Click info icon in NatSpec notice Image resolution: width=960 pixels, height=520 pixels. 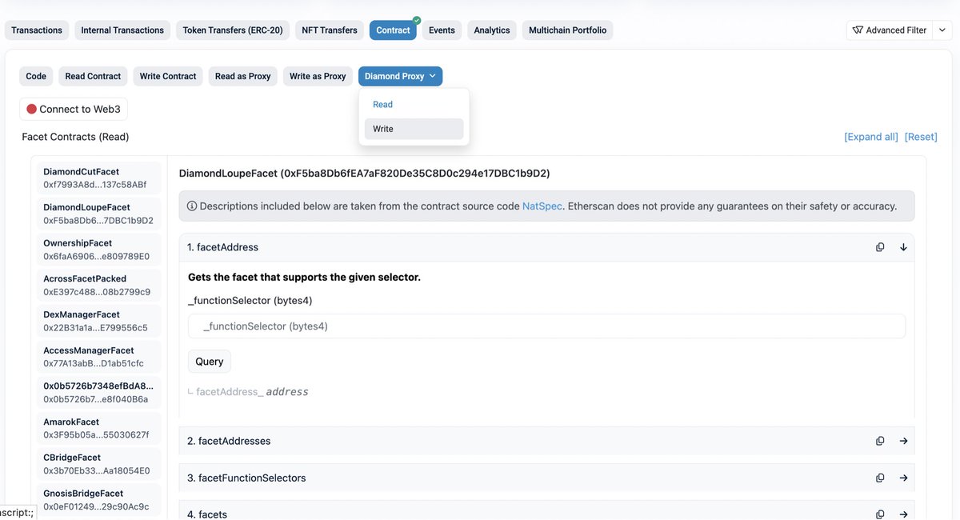pos(192,206)
